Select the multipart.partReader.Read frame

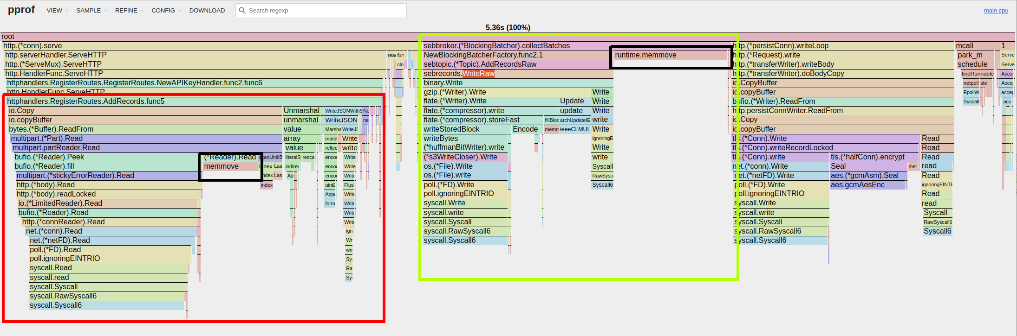pyautogui.click(x=147, y=148)
